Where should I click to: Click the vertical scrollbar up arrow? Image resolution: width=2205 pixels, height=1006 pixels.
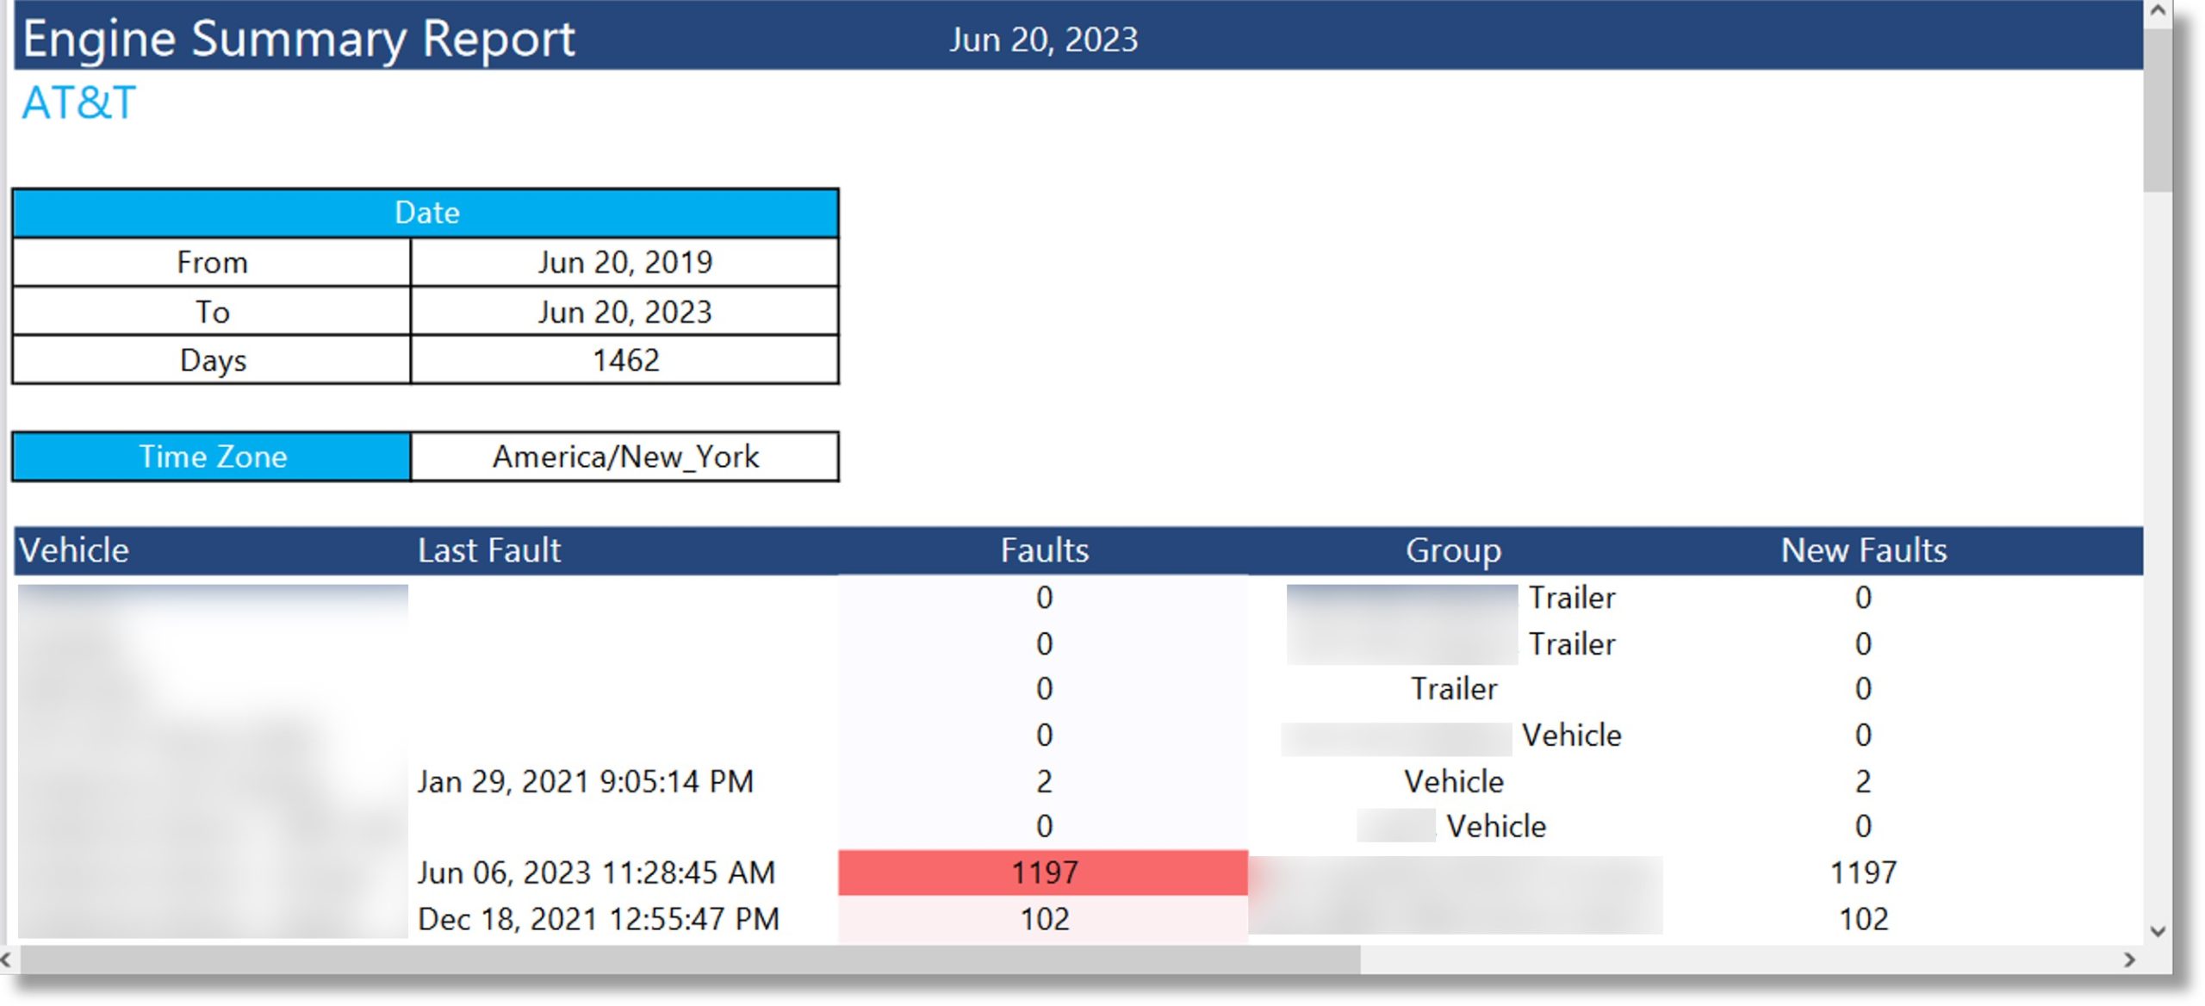[2158, 12]
